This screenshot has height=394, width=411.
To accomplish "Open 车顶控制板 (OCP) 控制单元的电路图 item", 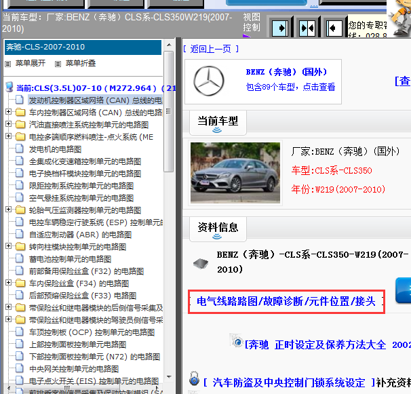I will pos(92,332).
